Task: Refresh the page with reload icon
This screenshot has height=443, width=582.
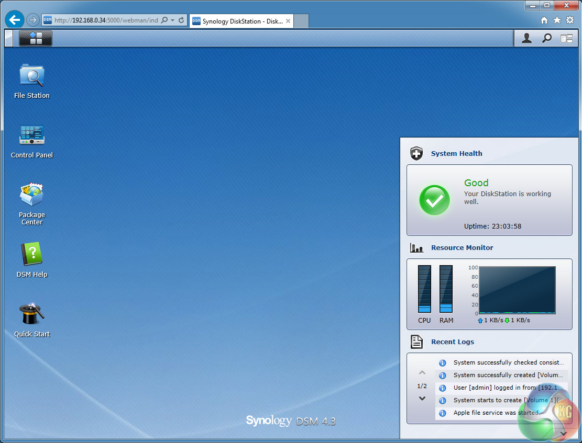Action: tap(181, 20)
